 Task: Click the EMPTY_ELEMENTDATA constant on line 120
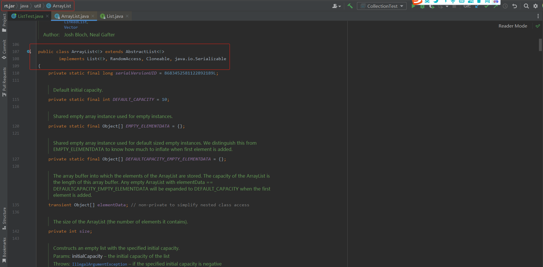(147, 126)
